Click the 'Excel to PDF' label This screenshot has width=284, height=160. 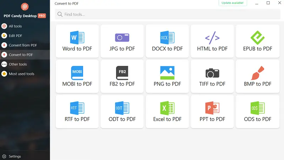point(167,119)
